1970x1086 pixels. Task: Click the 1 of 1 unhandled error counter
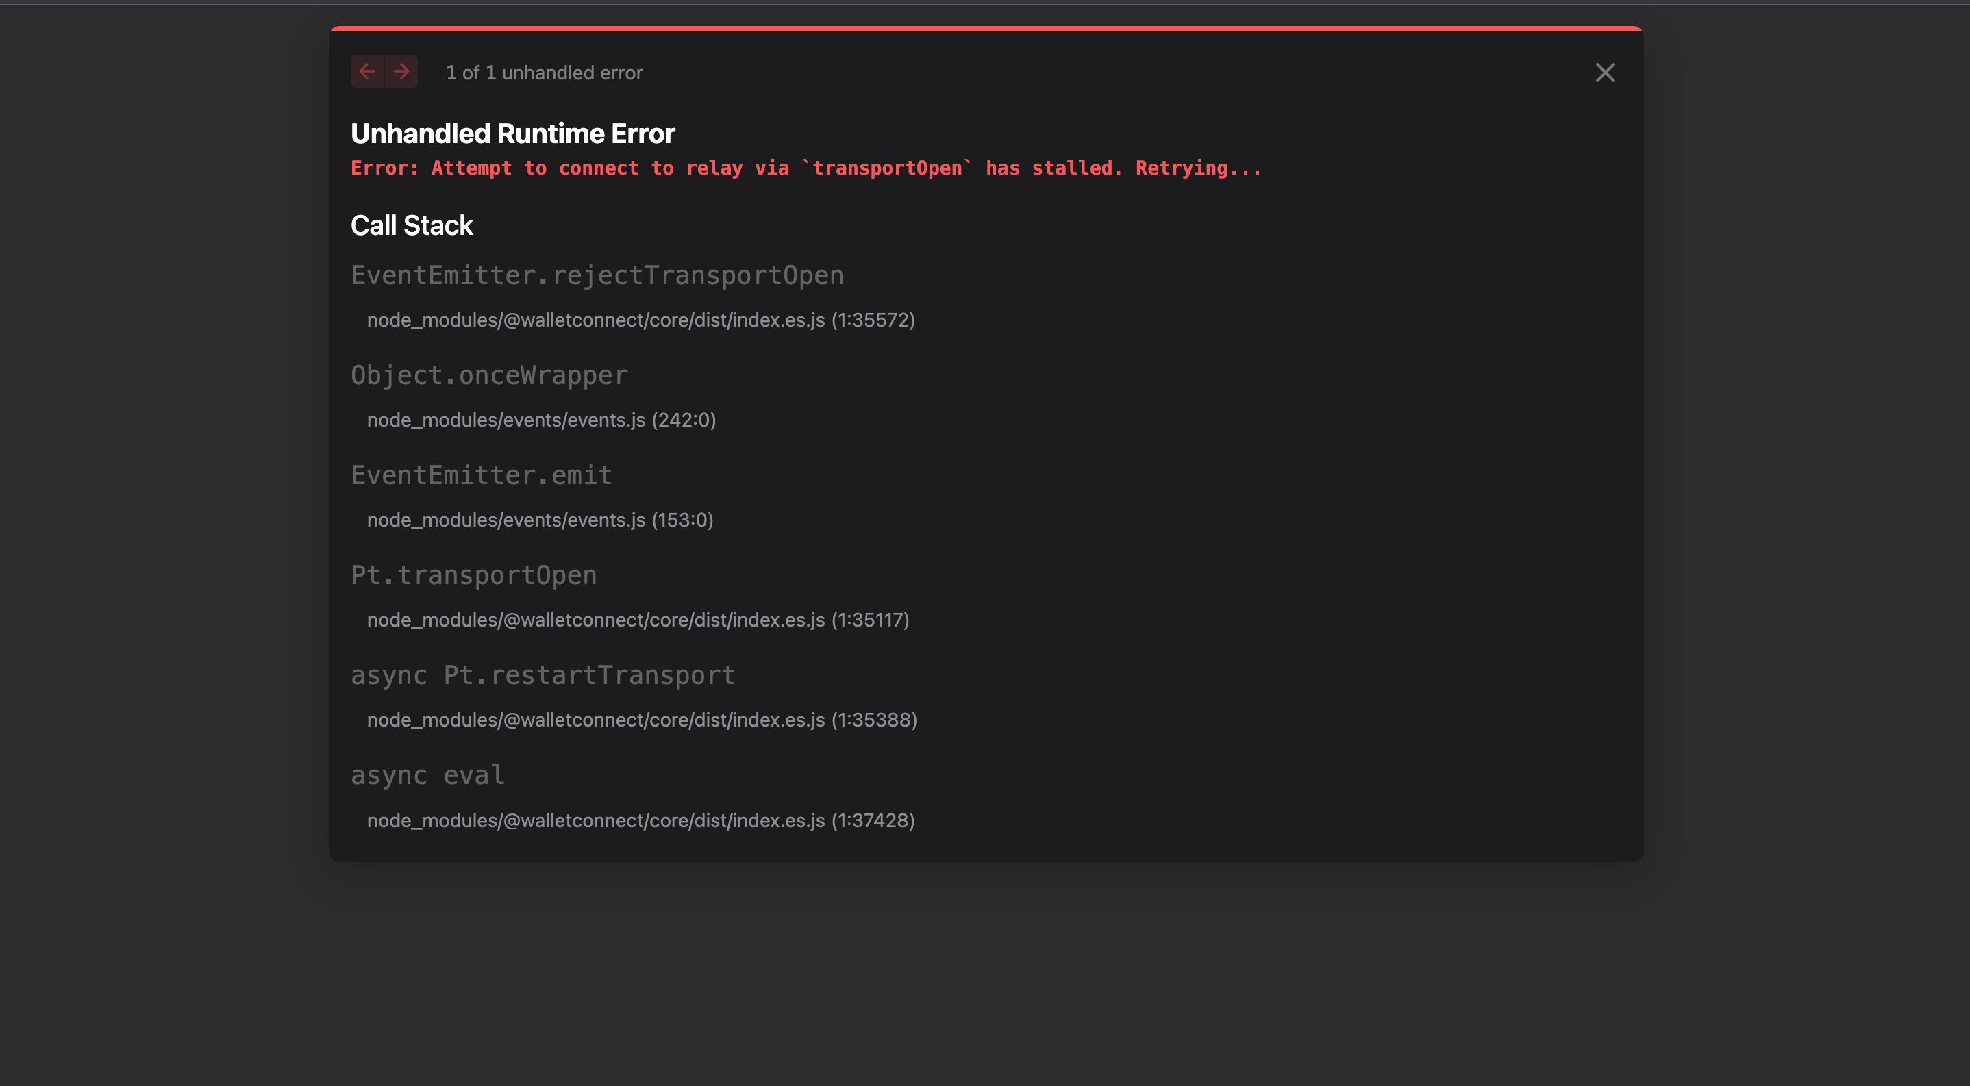544,73
